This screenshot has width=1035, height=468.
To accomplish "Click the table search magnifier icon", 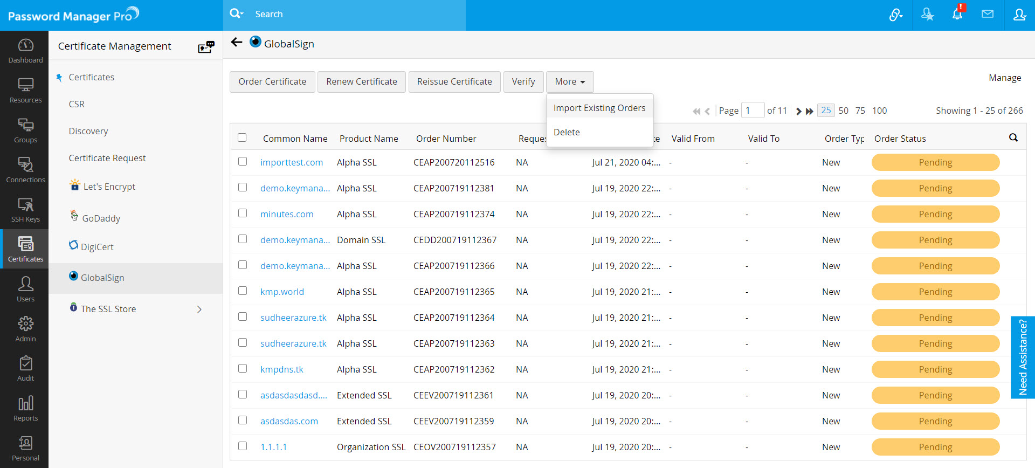I will 1013,138.
